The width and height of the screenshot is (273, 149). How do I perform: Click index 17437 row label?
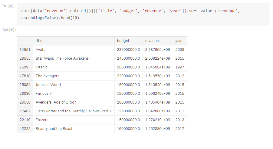25,111
